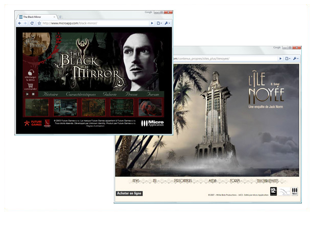Stop the Black Mirror site music

pyautogui.click(x=33, y=94)
